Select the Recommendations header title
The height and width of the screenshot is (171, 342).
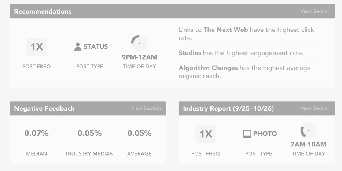point(43,12)
